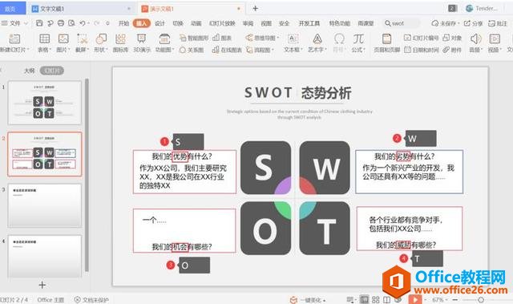Open the 图标库 icon library
This screenshot has width=513, height=304.
120,43
